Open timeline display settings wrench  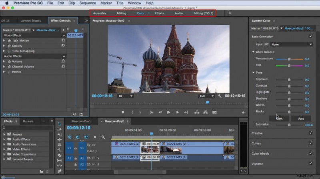coord(103,137)
